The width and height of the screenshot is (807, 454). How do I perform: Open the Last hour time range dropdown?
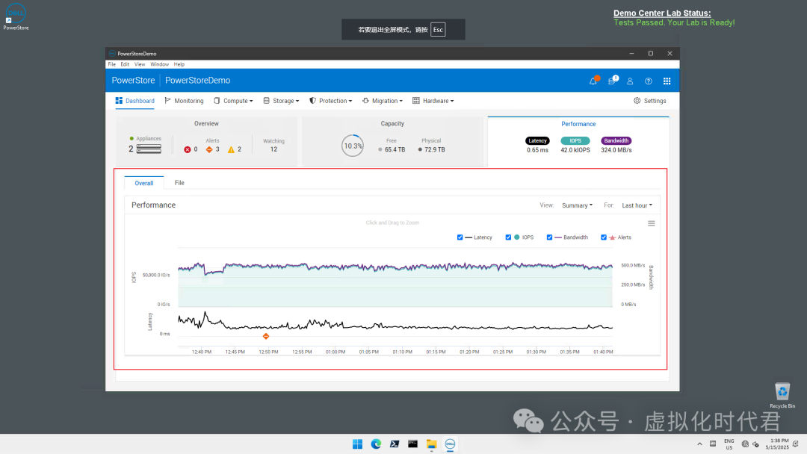pyautogui.click(x=637, y=205)
